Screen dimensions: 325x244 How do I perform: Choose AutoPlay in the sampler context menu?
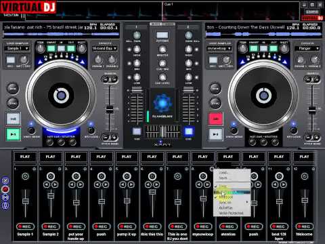point(225,207)
